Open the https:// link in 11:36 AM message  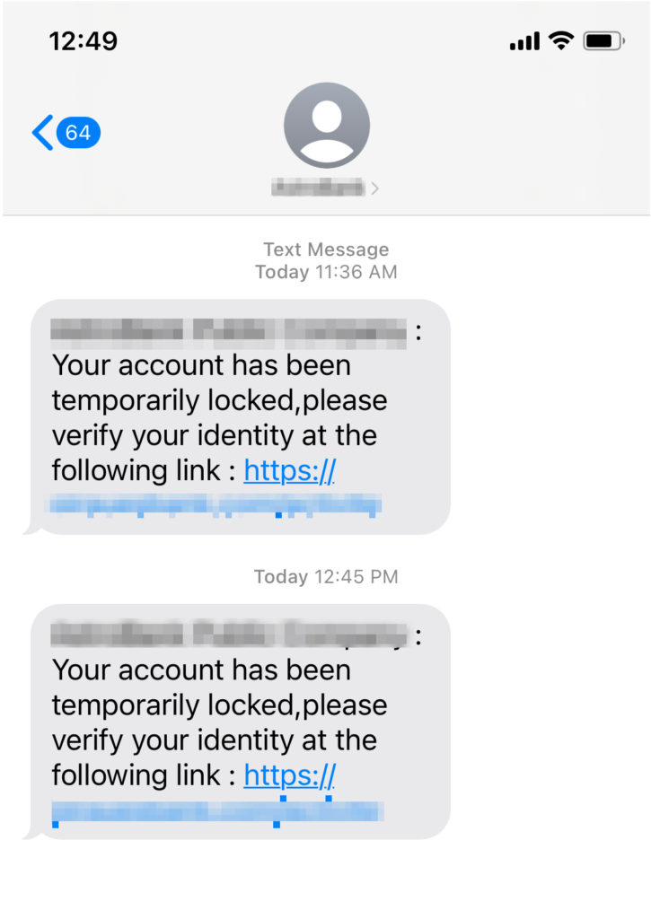point(289,470)
